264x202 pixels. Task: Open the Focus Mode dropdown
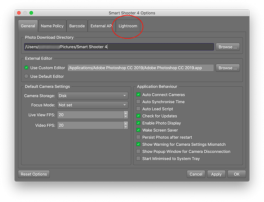[x=93, y=105]
